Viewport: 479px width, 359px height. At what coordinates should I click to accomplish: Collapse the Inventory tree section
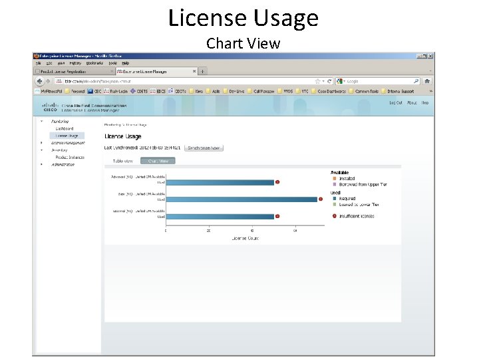click(41, 150)
